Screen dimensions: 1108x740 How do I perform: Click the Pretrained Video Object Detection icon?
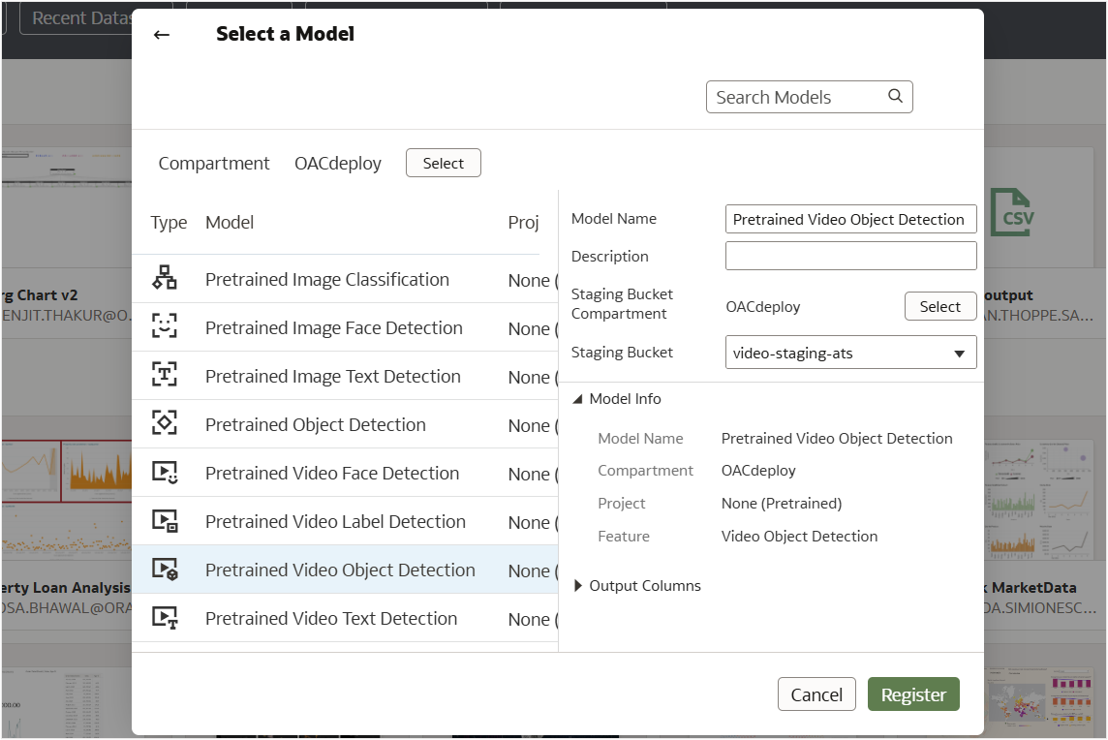(x=166, y=570)
